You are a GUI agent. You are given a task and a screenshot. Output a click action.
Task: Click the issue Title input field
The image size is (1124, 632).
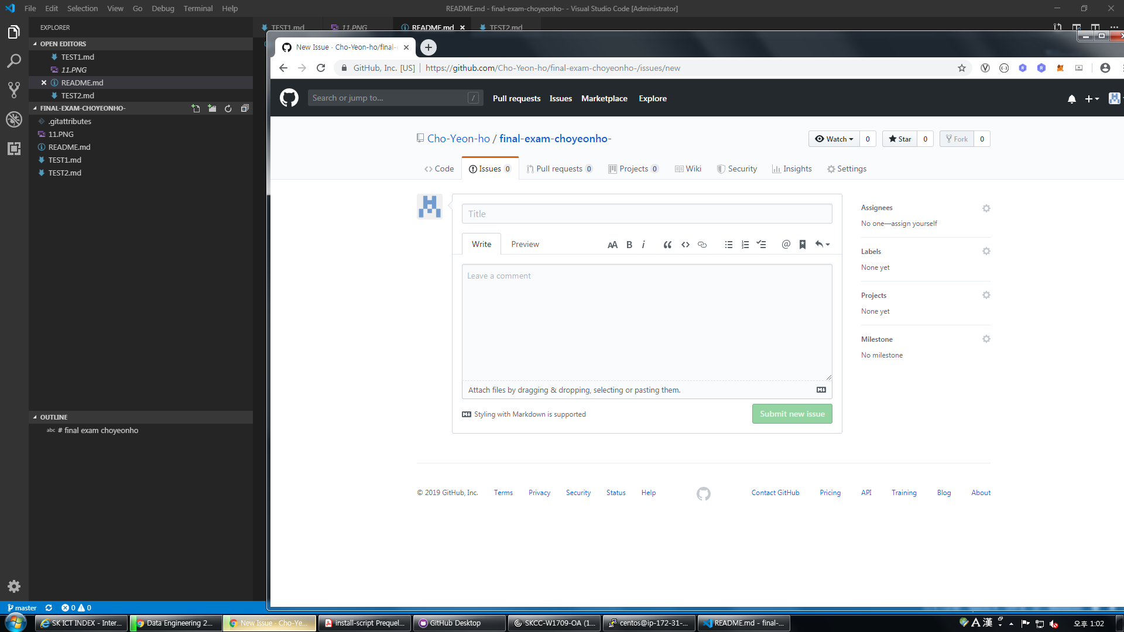click(x=646, y=213)
